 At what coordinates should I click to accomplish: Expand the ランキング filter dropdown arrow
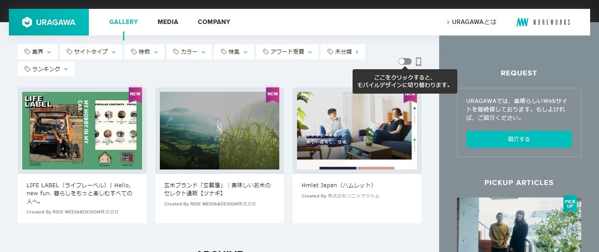coord(66,69)
